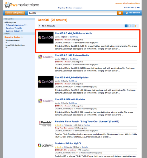Image resolution: width=147 pixels, height=158 pixels.
Task: Click the CentOS search input field
Action: click(x=72, y=13)
